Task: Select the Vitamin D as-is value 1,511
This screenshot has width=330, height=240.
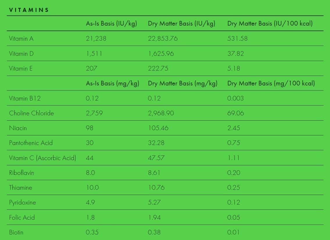Action: [94, 53]
